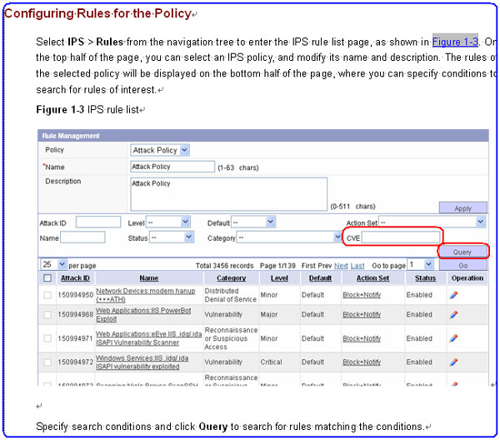Screen dimensions: 500x440
Task: Click Enabled status for rule 150994950
Action: [419, 295]
